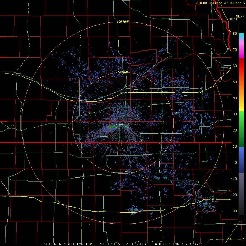This screenshot has width=246, height=246.
Task: Click the -30 dBZ scale value
Action: coord(234,211)
